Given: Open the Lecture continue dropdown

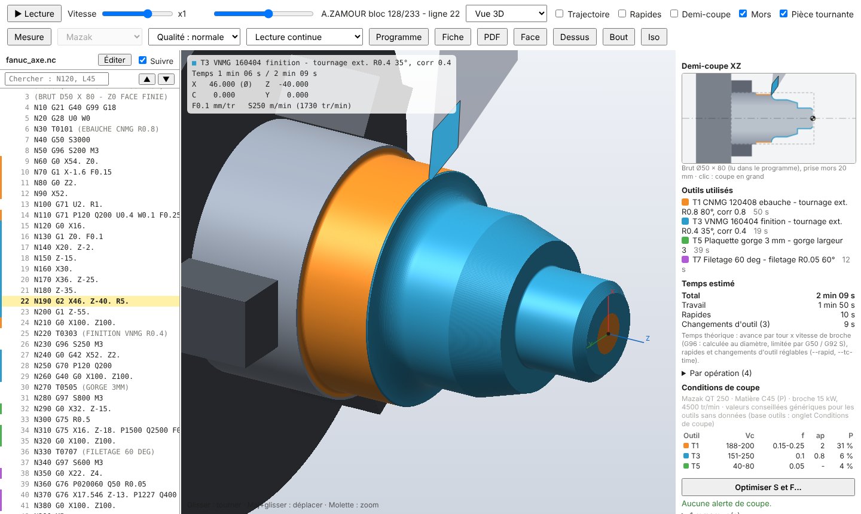Looking at the screenshot, I should click(x=304, y=37).
